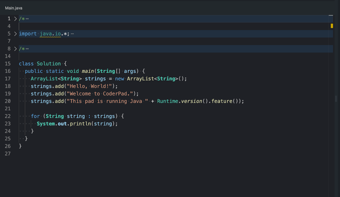Click the Runtime class reference on line 20
The image size is (340, 197).
pyautogui.click(x=168, y=101)
